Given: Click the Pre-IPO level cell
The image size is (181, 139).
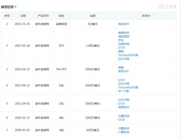Looking at the screenshot, I should (62, 69).
